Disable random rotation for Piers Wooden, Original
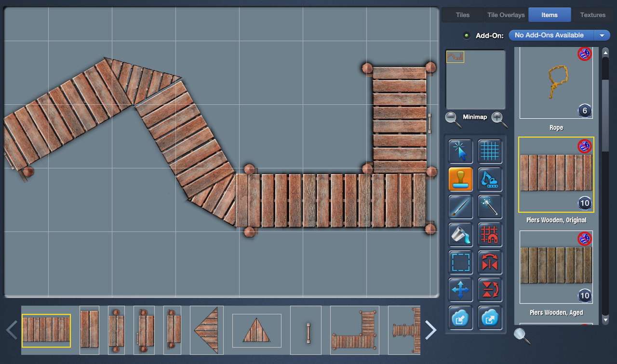Screen dimensions: 617x364 pos(584,146)
